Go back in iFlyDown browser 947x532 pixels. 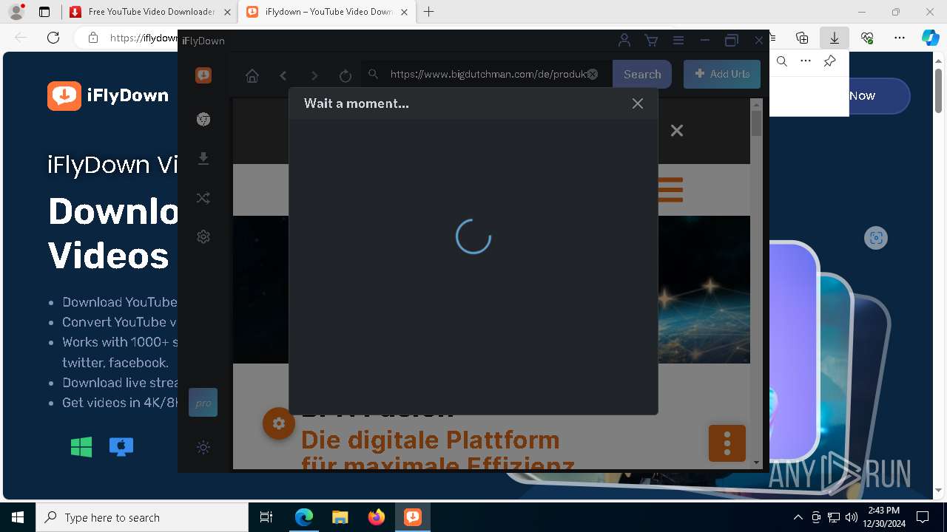click(283, 75)
